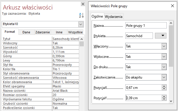Select the Szerokość obramowania value Włosowa
The image size is (178, 111).
point(65,78)
